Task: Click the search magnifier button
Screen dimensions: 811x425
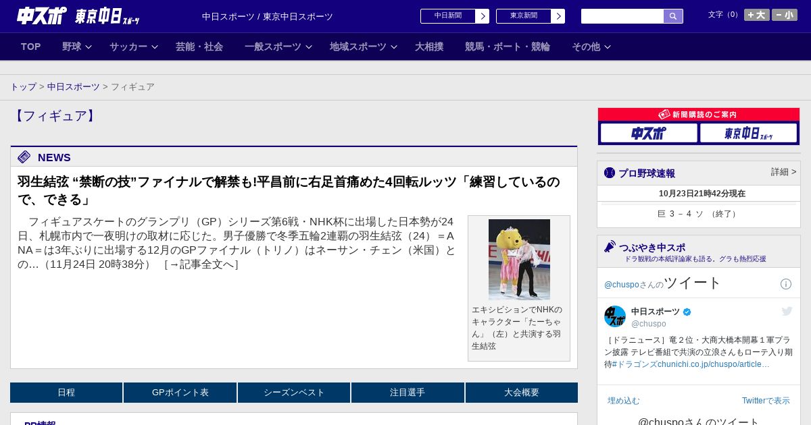Action: click(x=673, y=16)
